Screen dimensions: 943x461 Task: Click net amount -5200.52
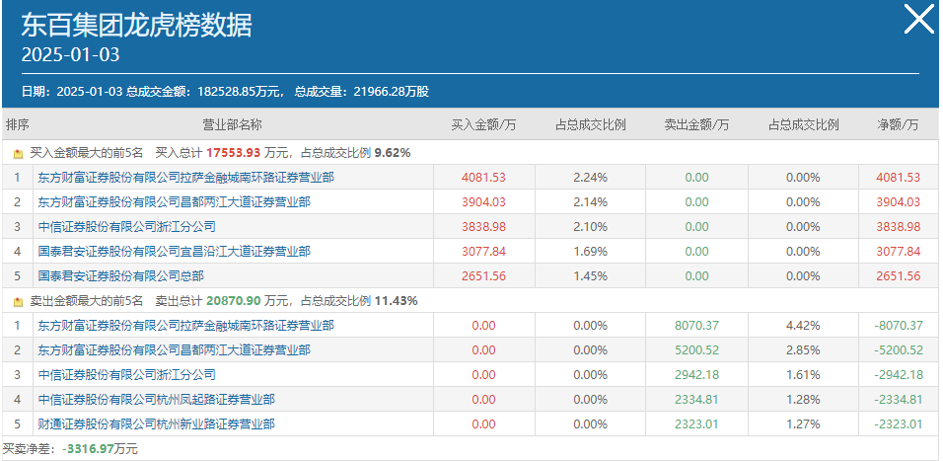[899, 350]
